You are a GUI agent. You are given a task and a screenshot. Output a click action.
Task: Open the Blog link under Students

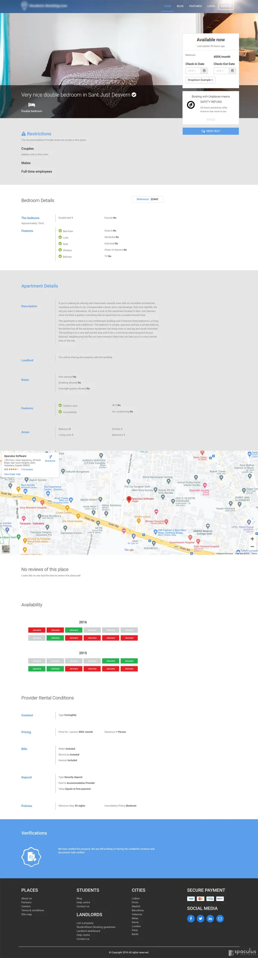[79, 898]
